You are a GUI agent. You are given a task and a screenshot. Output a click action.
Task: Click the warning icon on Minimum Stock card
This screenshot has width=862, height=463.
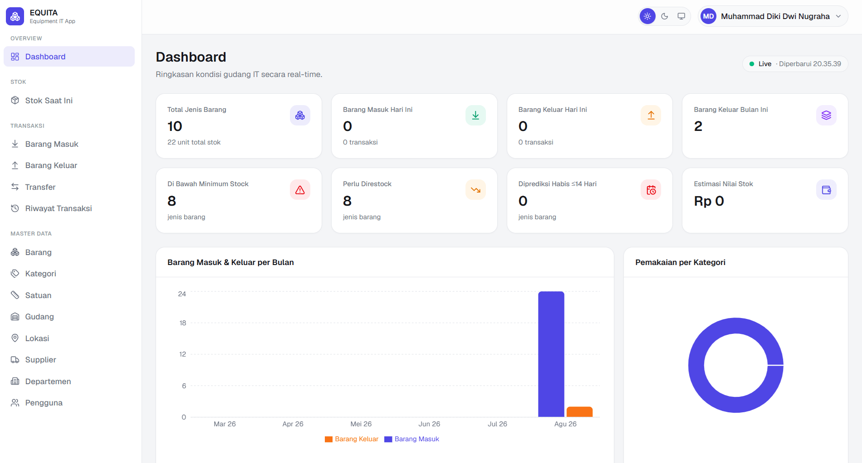click(300, 190)
